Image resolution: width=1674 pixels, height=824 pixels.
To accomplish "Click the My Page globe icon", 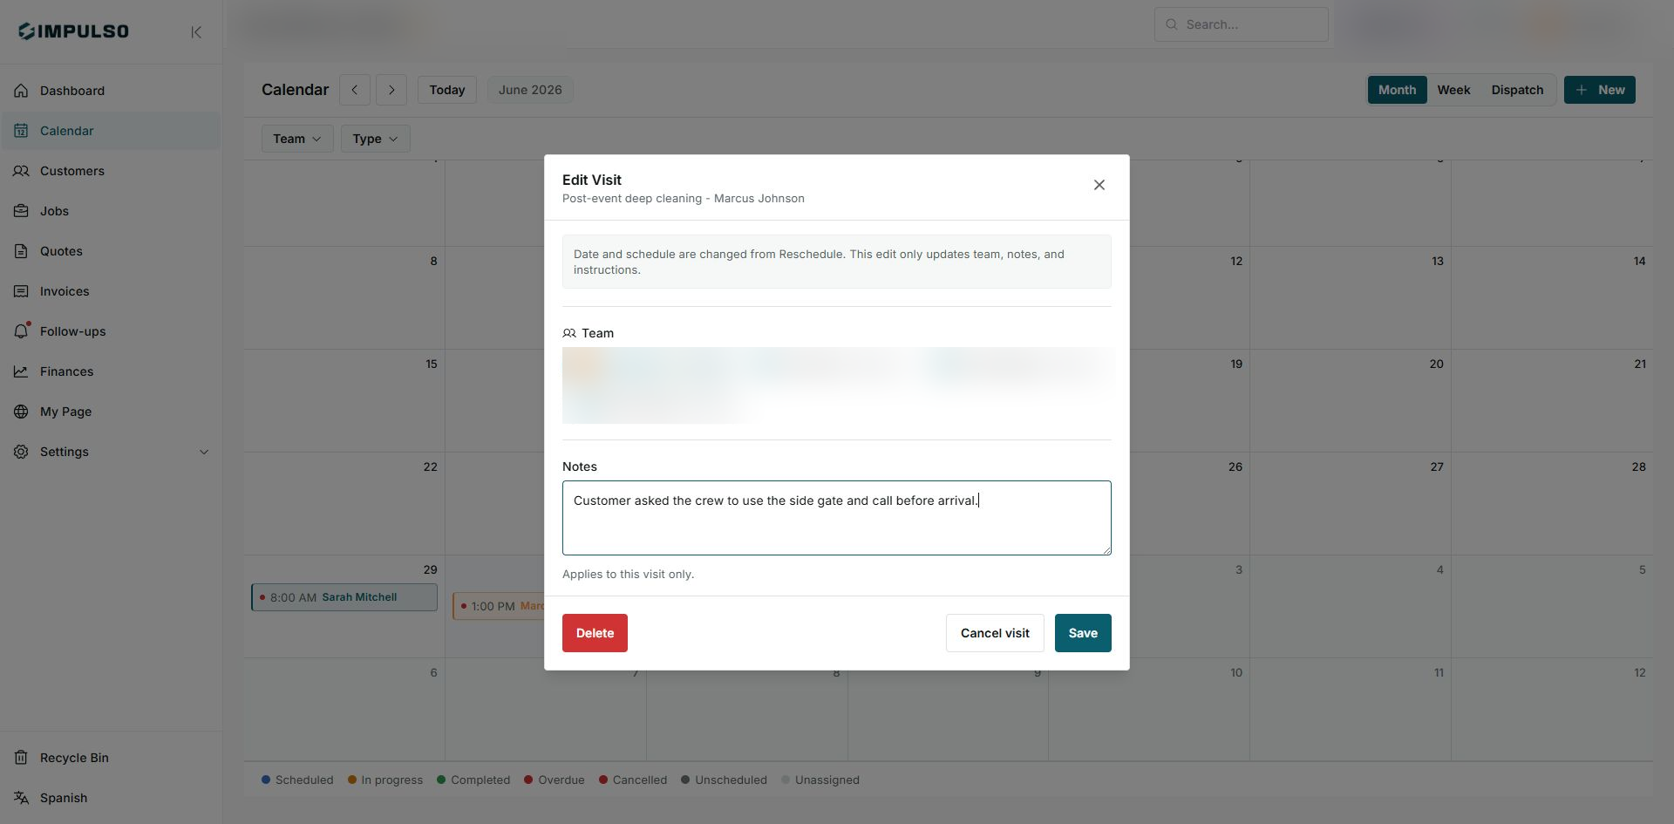I will 21,412.
